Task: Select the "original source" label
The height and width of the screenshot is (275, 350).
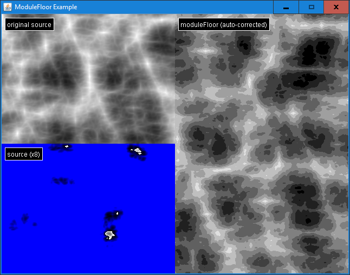Action: (x=29, y=25)
